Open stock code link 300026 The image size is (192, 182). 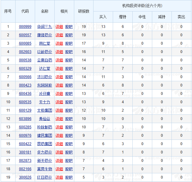pyautogui.click(x=25, y=177)
